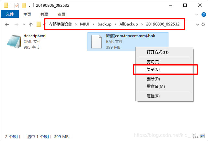Switch to details view in status bar
The height and width of the screenshot is (141, 208).
click(x=195, y=136)
